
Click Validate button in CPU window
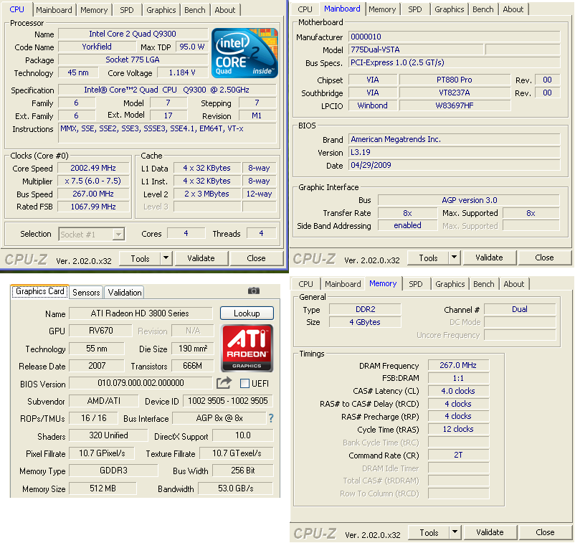pos(201,258)
